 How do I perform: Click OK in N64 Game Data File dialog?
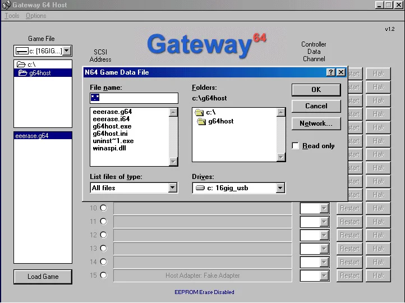[x=316, y=90]
